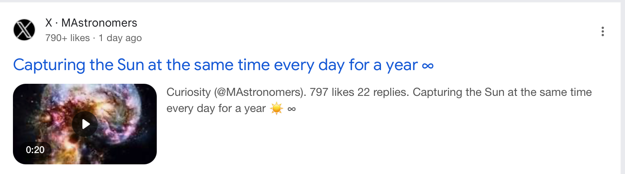The width and height of the screenshot is (625, 174).
Task: Click the nebula video thumbnail
Action: [85, 124]
